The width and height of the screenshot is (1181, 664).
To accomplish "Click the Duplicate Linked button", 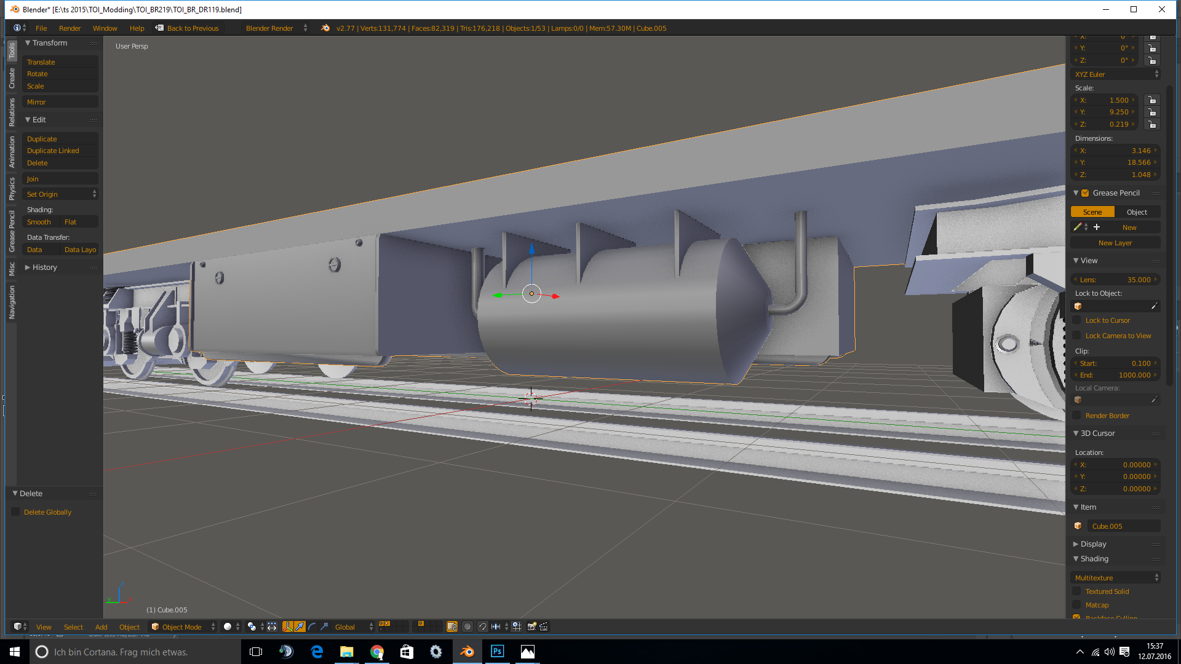I will 53,151.
